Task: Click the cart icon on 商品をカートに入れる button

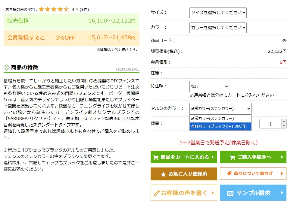Action: pyautogui.click(x=156, y=157)
